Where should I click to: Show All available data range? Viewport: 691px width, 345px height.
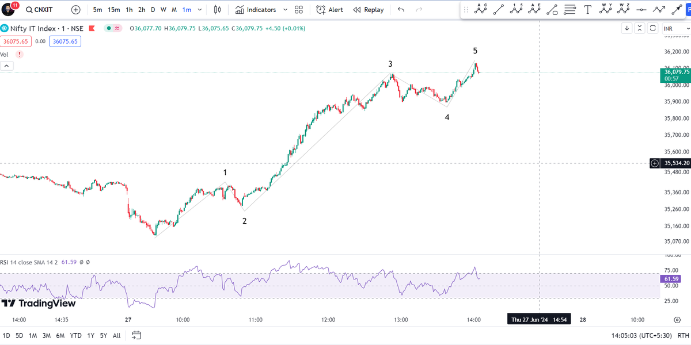[116, 335]
